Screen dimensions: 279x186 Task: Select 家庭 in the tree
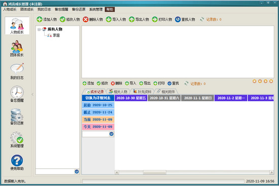[56, 35]
